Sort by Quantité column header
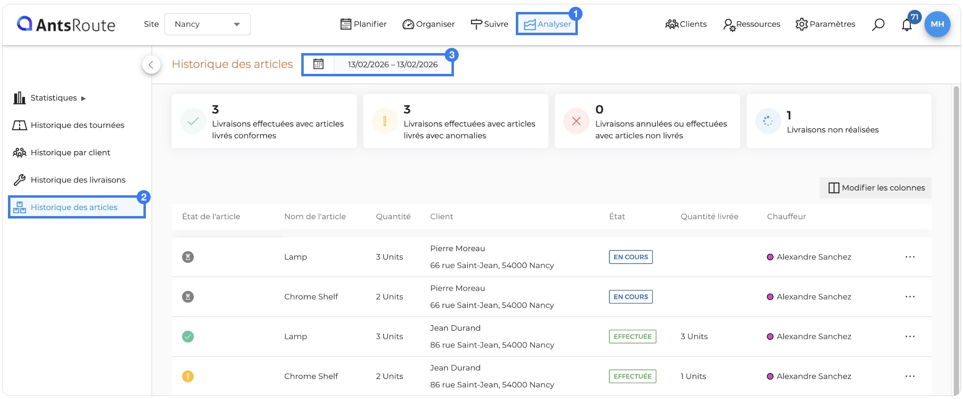Image resolution: width=963 pixels, height=399 pixels. [393, 216]
